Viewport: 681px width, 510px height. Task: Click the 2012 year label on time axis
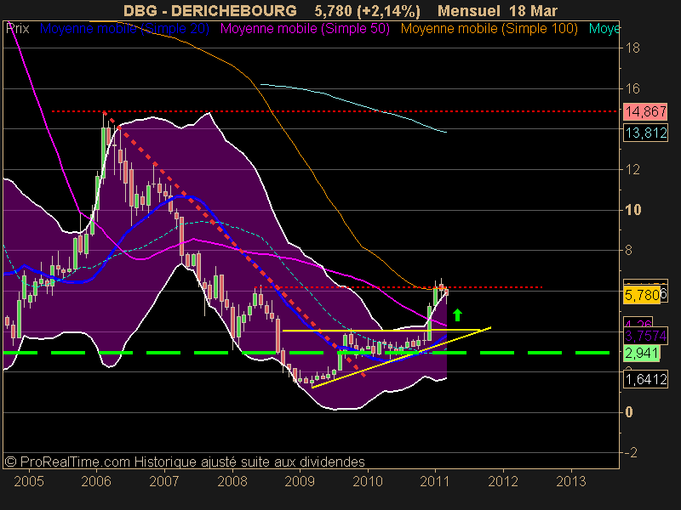(x=503, y=481)
